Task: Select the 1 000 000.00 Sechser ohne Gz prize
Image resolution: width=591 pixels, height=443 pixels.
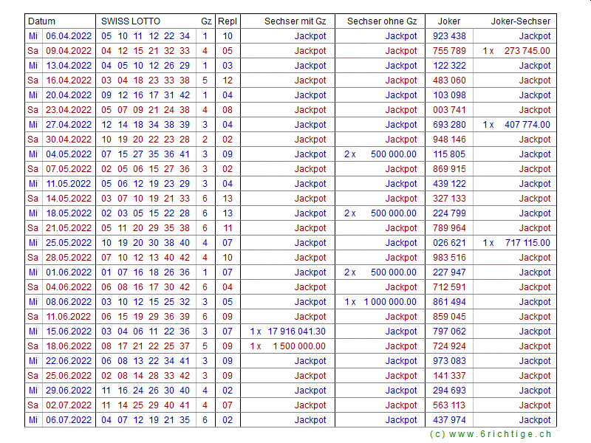Action: click(x=389, y=302)
